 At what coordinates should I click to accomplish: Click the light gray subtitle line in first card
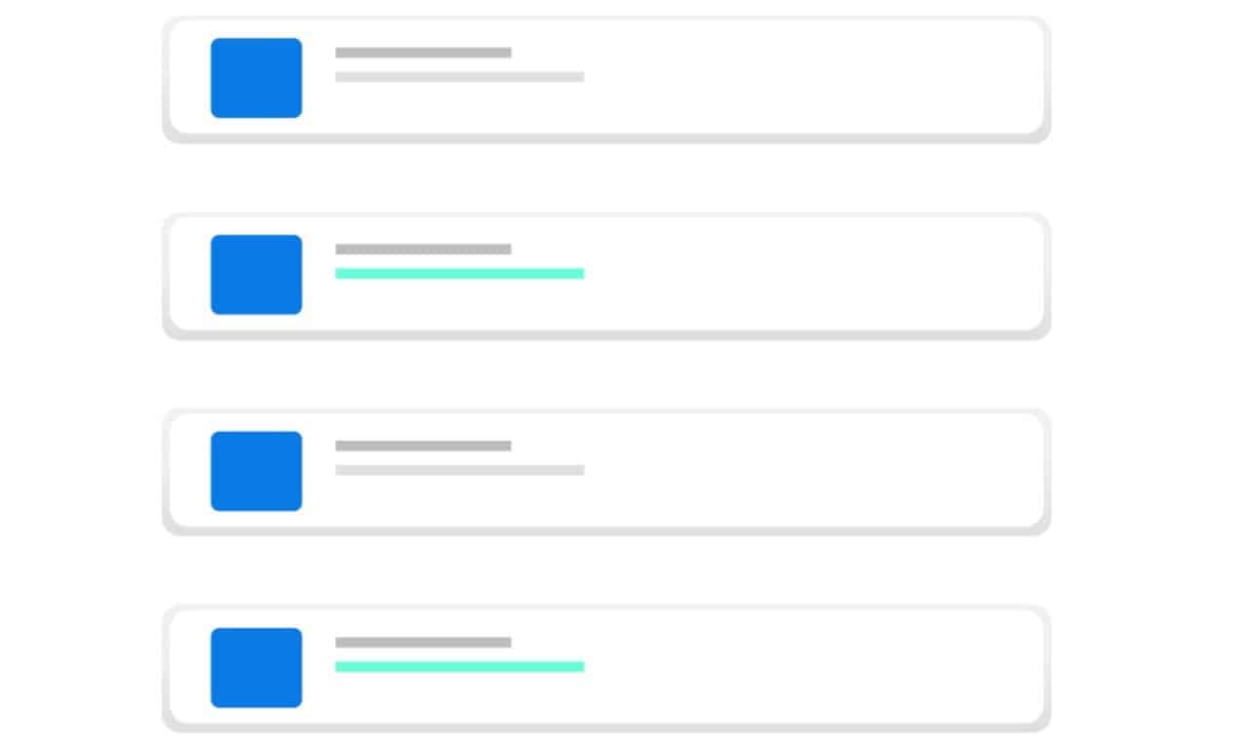[459, 77]
